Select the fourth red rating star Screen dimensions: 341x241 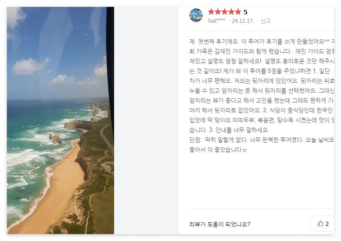coord(231,12)
